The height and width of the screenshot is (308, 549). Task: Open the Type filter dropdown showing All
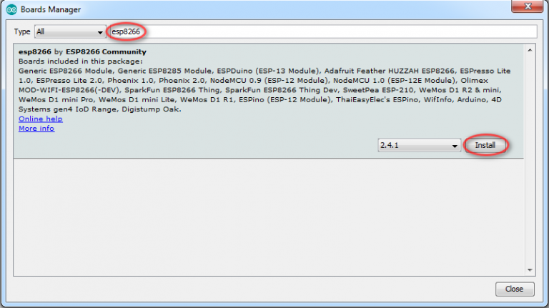69,32
